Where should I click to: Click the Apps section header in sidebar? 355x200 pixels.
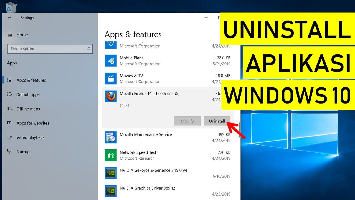click(x=12, y=63)
